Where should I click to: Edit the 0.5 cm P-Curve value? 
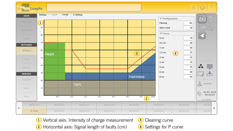(188, 43)
